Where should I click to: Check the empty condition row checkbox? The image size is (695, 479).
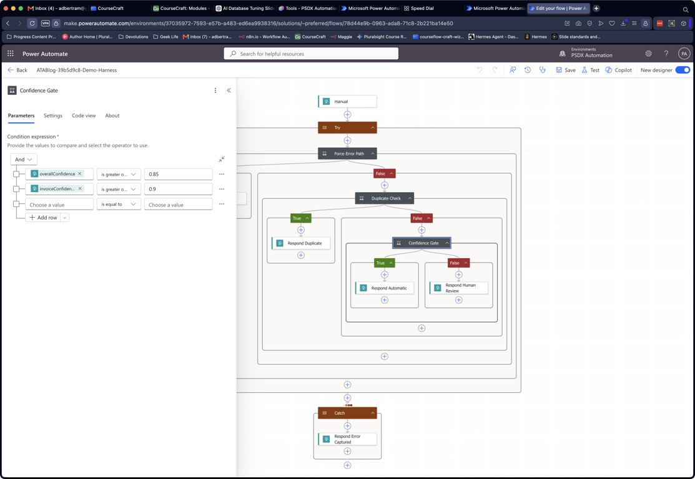16,204
